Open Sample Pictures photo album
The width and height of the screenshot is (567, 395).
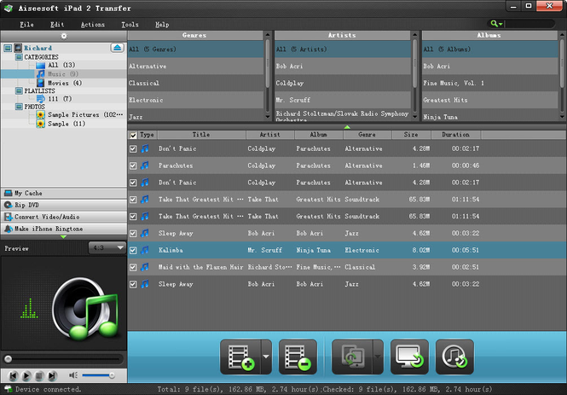85,114
